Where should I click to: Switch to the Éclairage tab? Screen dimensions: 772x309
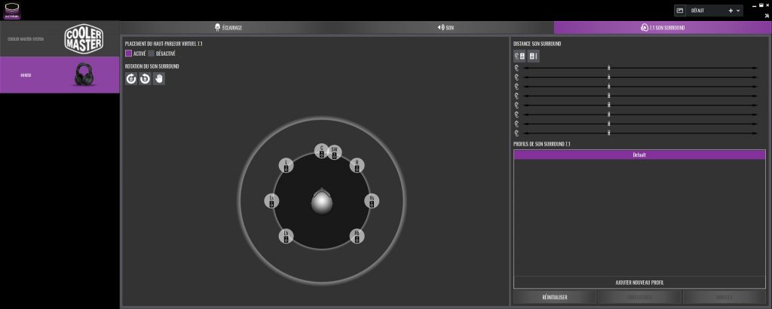228,27
